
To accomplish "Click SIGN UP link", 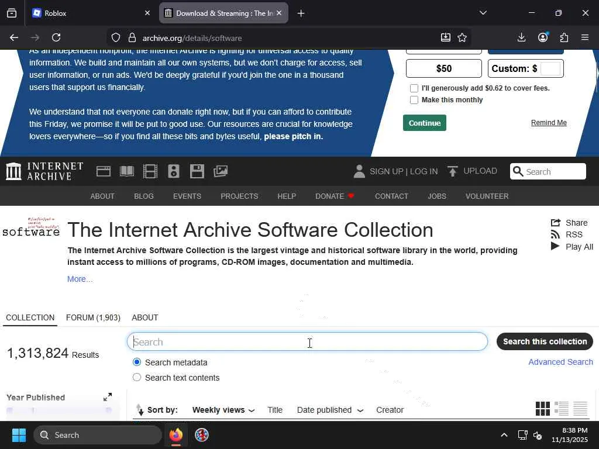I will pyautogui.click(x=386, y=171).
